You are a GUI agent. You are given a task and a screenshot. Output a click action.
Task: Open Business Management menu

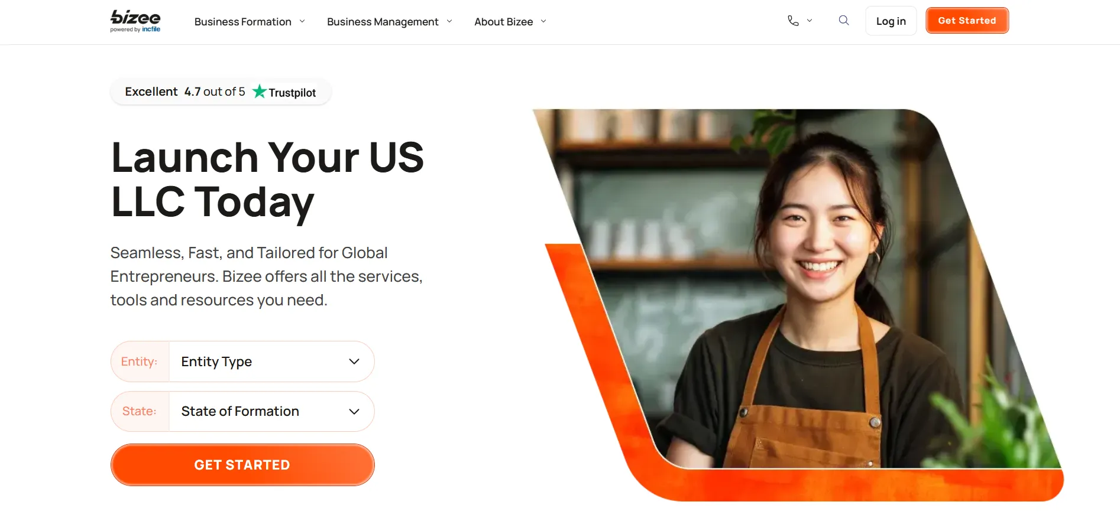(383, 22)
